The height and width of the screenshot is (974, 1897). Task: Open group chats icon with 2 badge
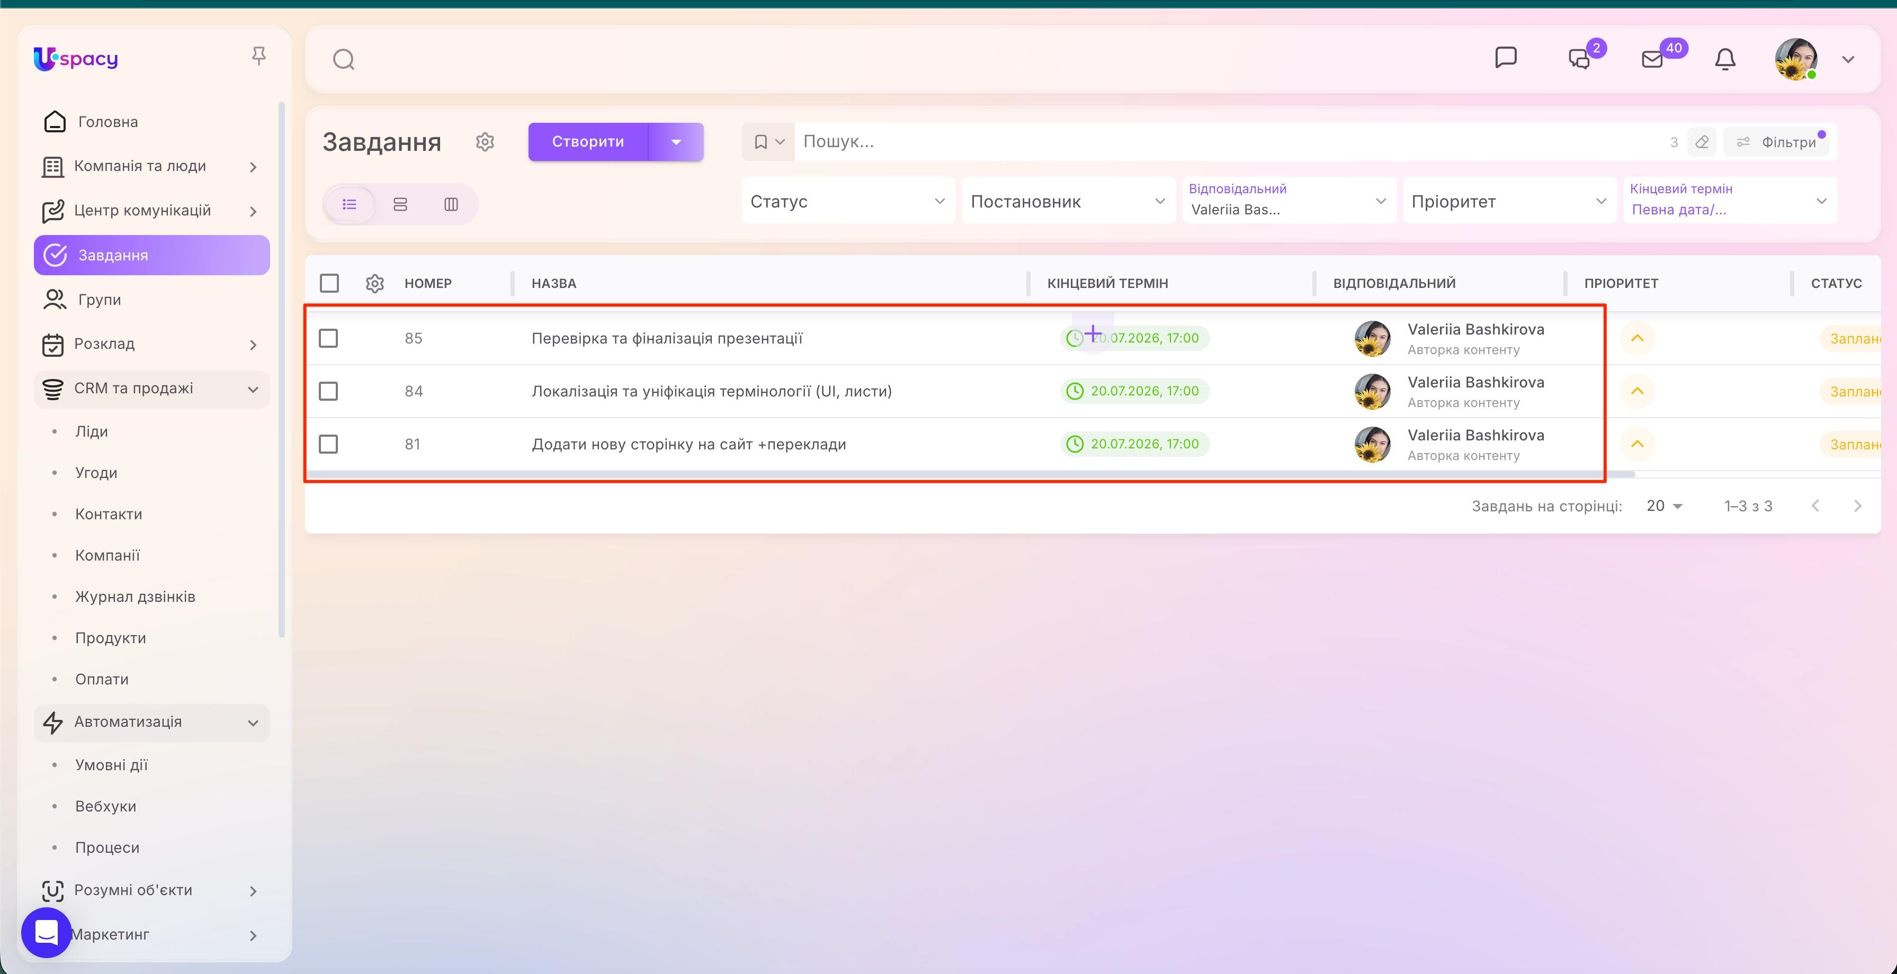click(x=1579, y=59)
